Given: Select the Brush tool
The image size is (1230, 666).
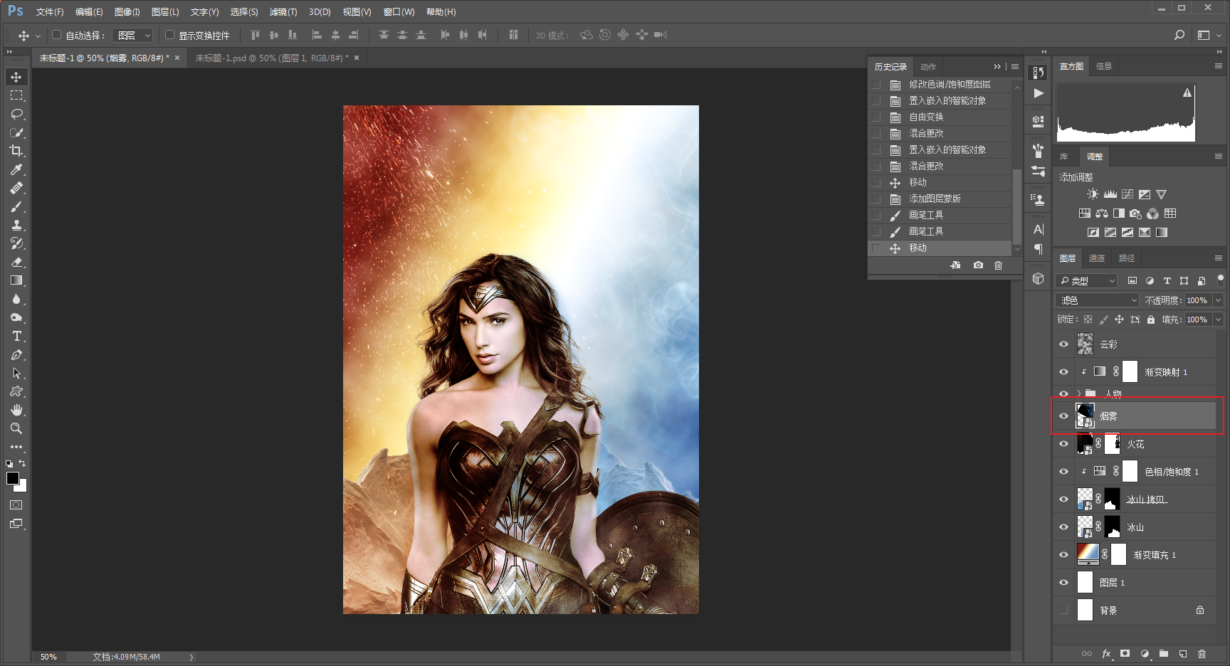Looking at the screenshot, I should tap(16, 206).
